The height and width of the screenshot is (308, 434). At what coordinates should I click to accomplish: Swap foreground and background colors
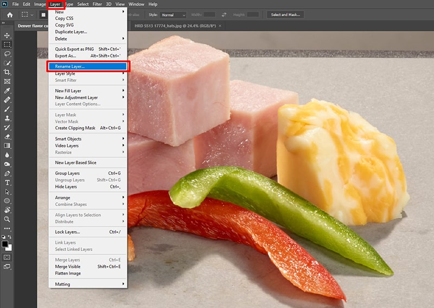[x=10, y=237]
